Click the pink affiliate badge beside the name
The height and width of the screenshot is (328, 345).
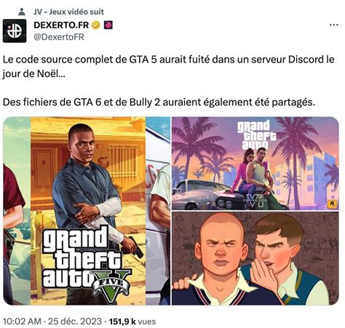(x=108, y=25)
